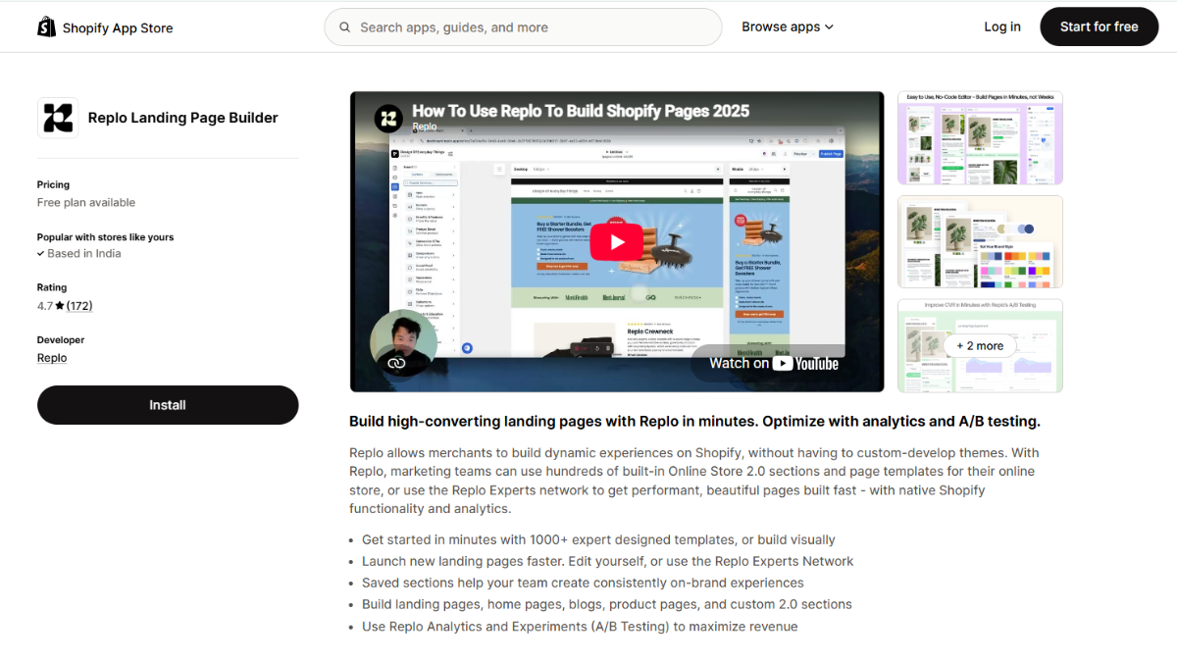Focus the Search apps, guides, and more field
This screenshot has height=662, width=1177.
click(x=523, y=27)
